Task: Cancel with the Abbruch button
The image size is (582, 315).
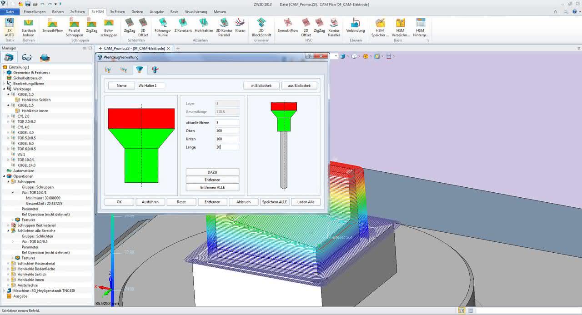Action: [x=244, y=202]
